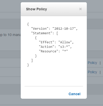This screenshot has width=103, height=106.
Task: Click the Cancel link
Action: click(x=74, y=94)
